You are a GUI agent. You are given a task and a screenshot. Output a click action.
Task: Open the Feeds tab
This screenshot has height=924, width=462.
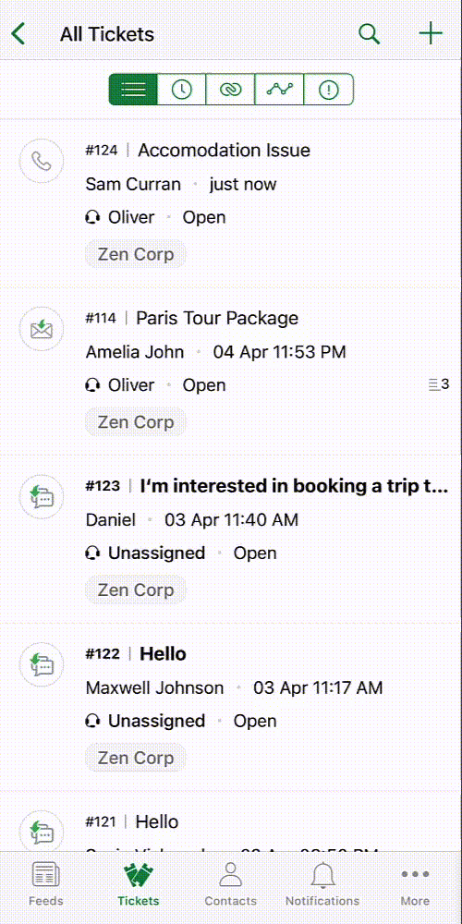pos(46,885)
